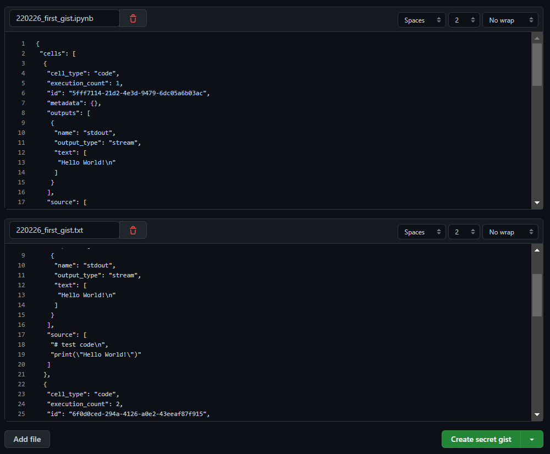Edit filename field 220226_first_gist.txt
The image size is (550, 454).
(x=64, y=230)
